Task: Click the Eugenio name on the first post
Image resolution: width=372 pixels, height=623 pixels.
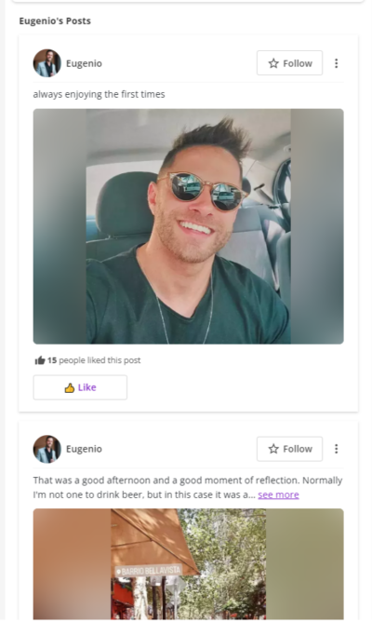Action: tap(84, 63)
